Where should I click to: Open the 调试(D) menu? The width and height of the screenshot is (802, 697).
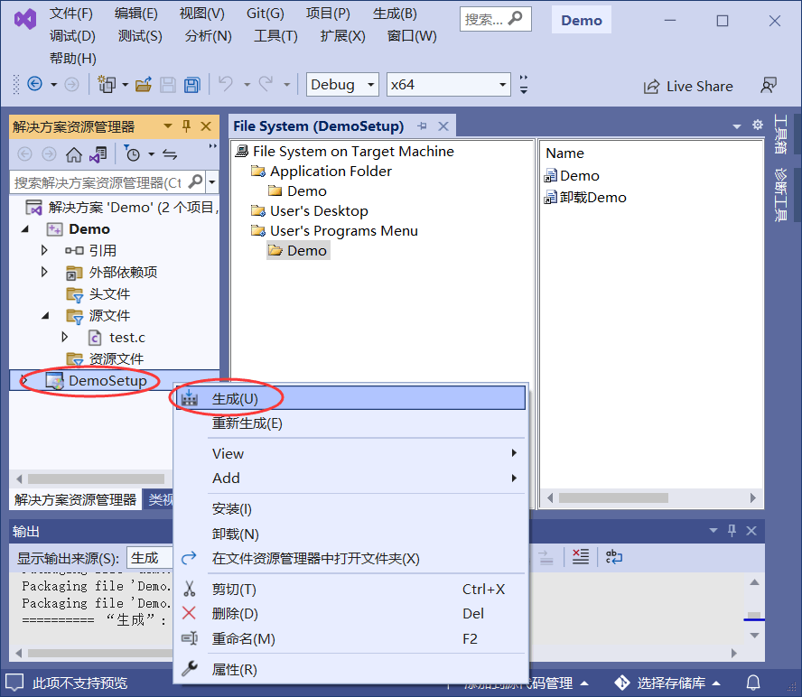[x=72, y=36]
